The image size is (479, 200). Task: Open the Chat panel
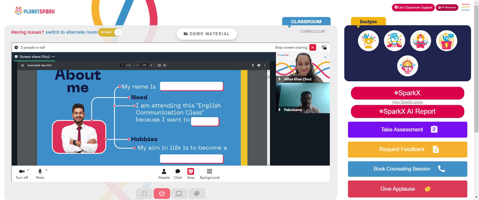pyautogui.click(x=178, y=174)
